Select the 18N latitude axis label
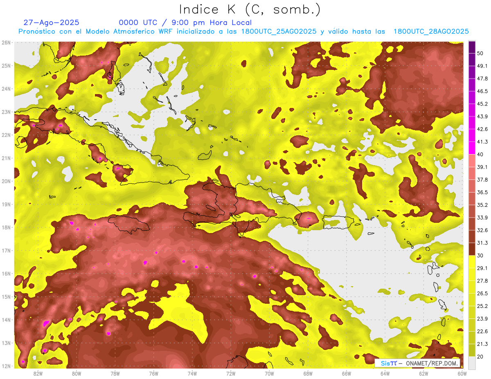Image resolution: width=491 pixels, height=379 pixels. click(x=6, y=227)
